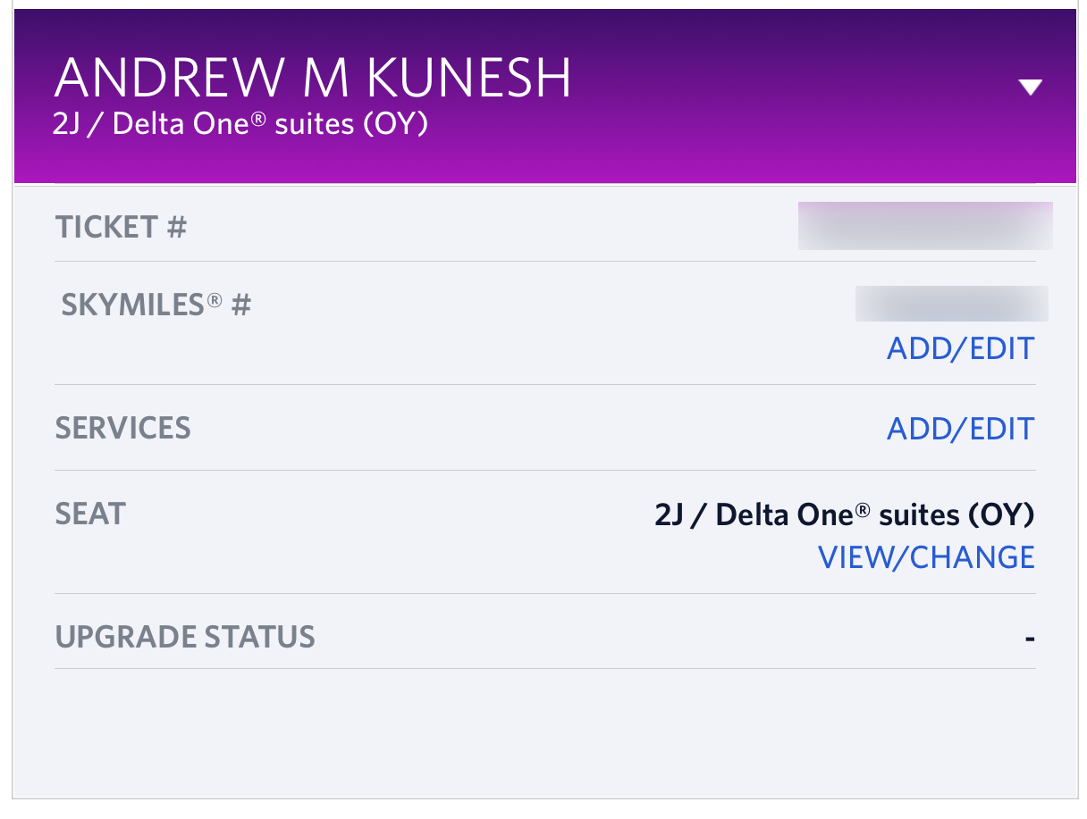The image size is (1087, 819).
Task: Click ADD/EDIT in the Services row
Action: click(959, 428)
